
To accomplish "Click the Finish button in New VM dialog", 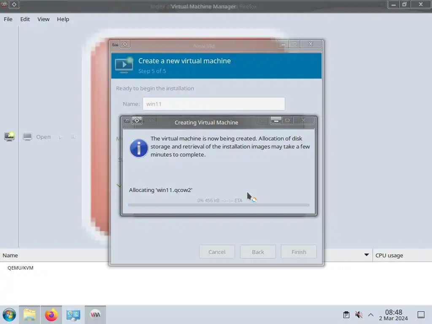I will point(299,252).
